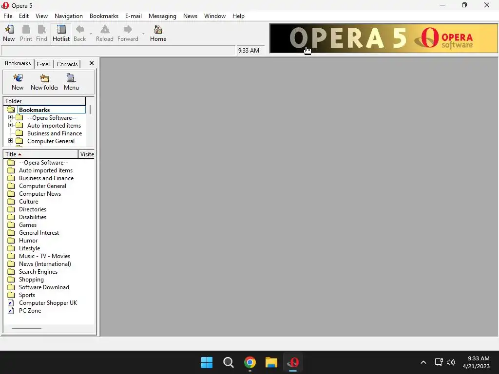Open Windows taskbar Search
This screenshot has height=374, width=499.
click(228, 362)
